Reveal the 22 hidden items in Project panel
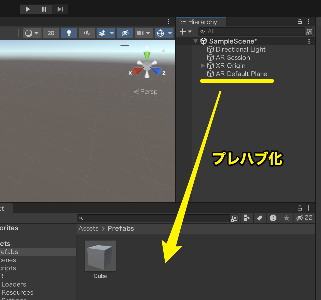 (304, 218)
